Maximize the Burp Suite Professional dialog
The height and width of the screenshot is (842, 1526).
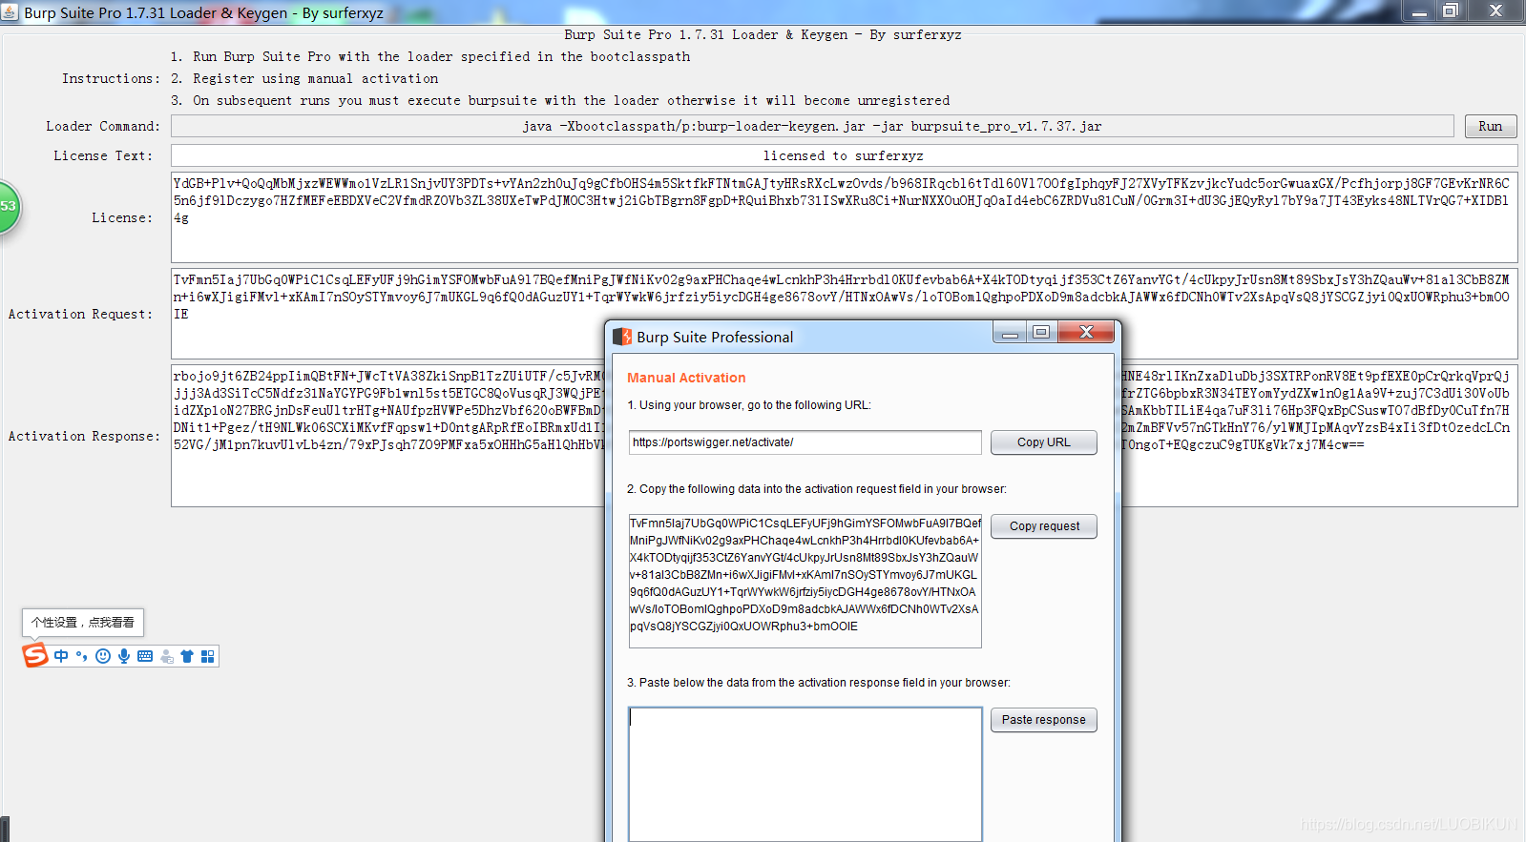[x=1041, y=332]
